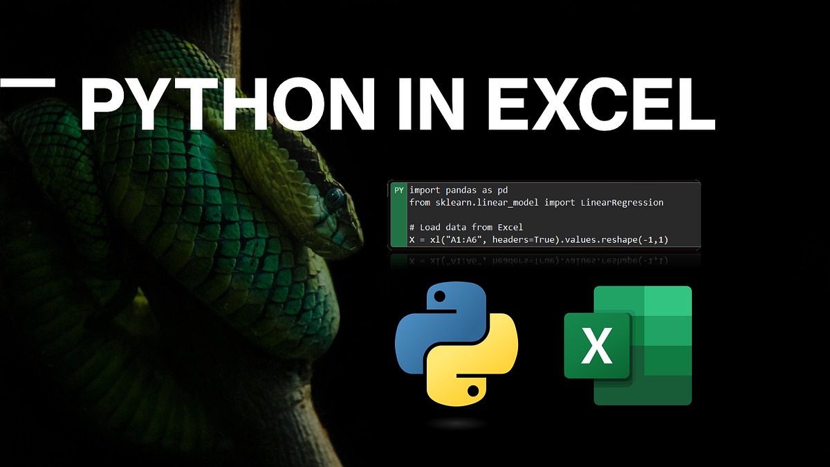Viewport: 830px width, 467px height.
Task: Select the 'import pandas as pd' code line
Action: [x=458, y=190]
